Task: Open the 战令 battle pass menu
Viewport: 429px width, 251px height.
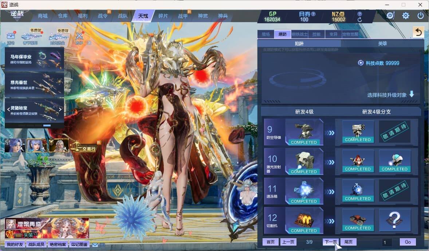Action: [x=103, y=16]
